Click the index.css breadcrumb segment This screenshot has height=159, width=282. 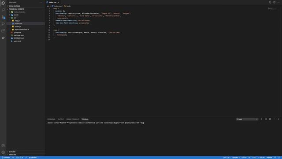57,6
